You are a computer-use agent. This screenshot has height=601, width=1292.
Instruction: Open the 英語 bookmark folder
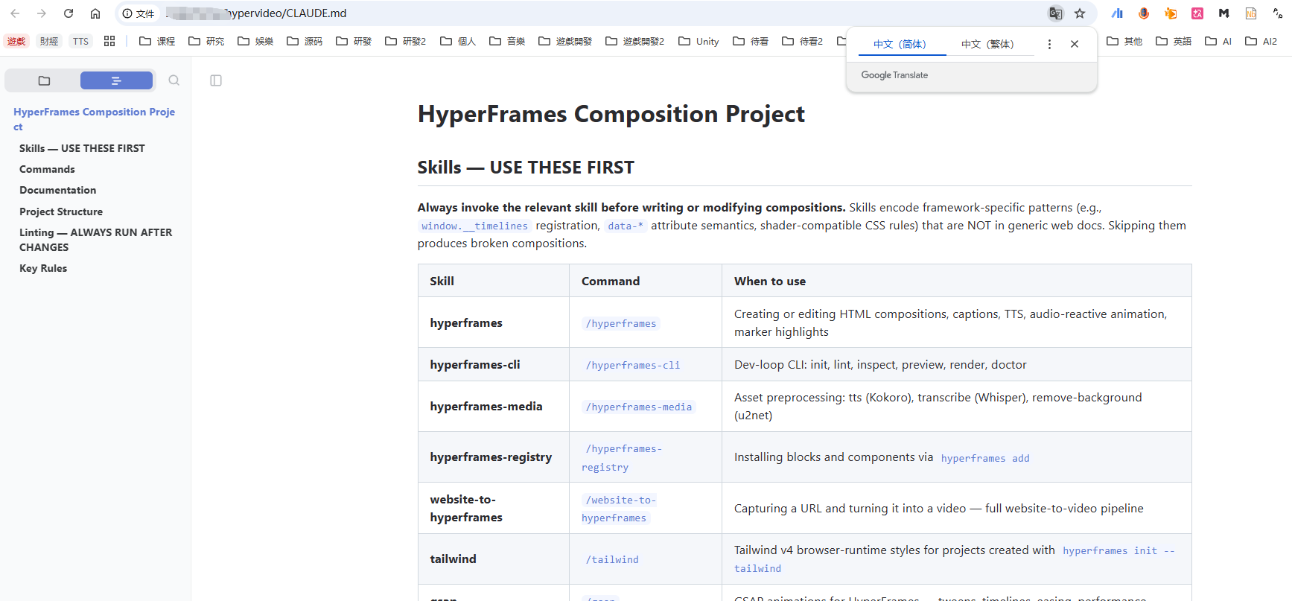(x=1174, y=41)
